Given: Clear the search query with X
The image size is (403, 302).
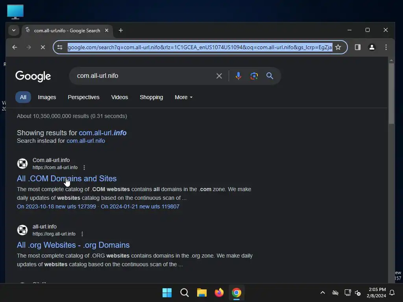Looking at the screenshot, I should coord(219,76).
